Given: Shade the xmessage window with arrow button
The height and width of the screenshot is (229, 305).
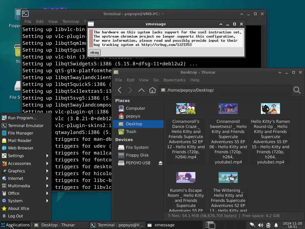Looking at the screenshot, I should tap(221, 24).
